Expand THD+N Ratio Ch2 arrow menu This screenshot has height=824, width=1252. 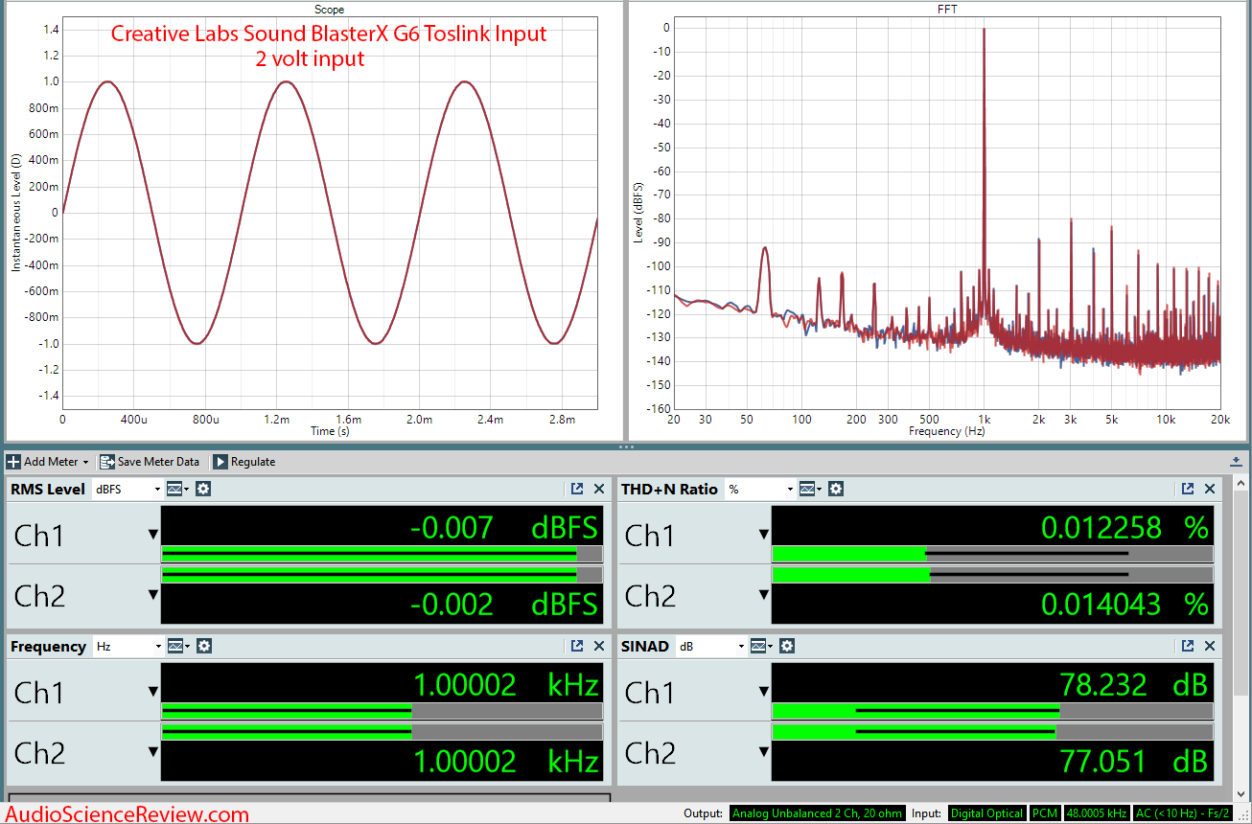[763, 595]
